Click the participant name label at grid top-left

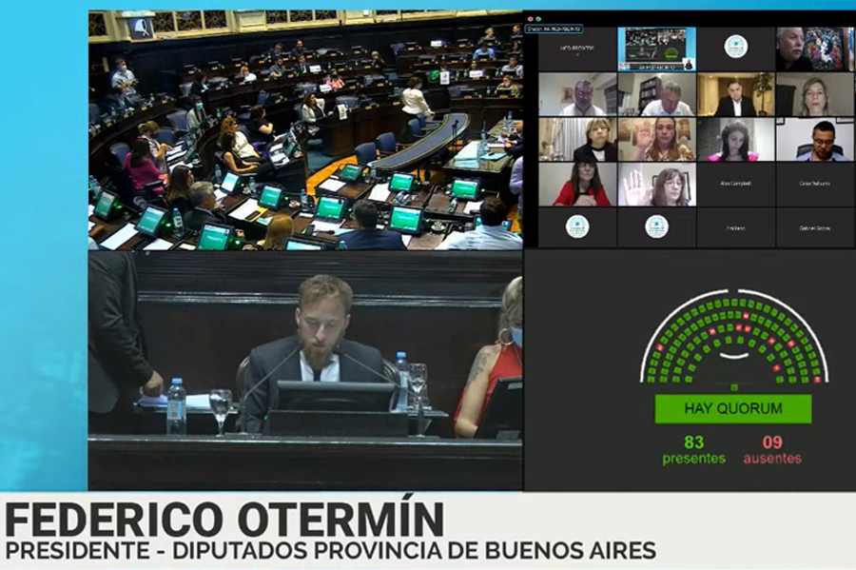pyautogui.click(x=577, y=49)
